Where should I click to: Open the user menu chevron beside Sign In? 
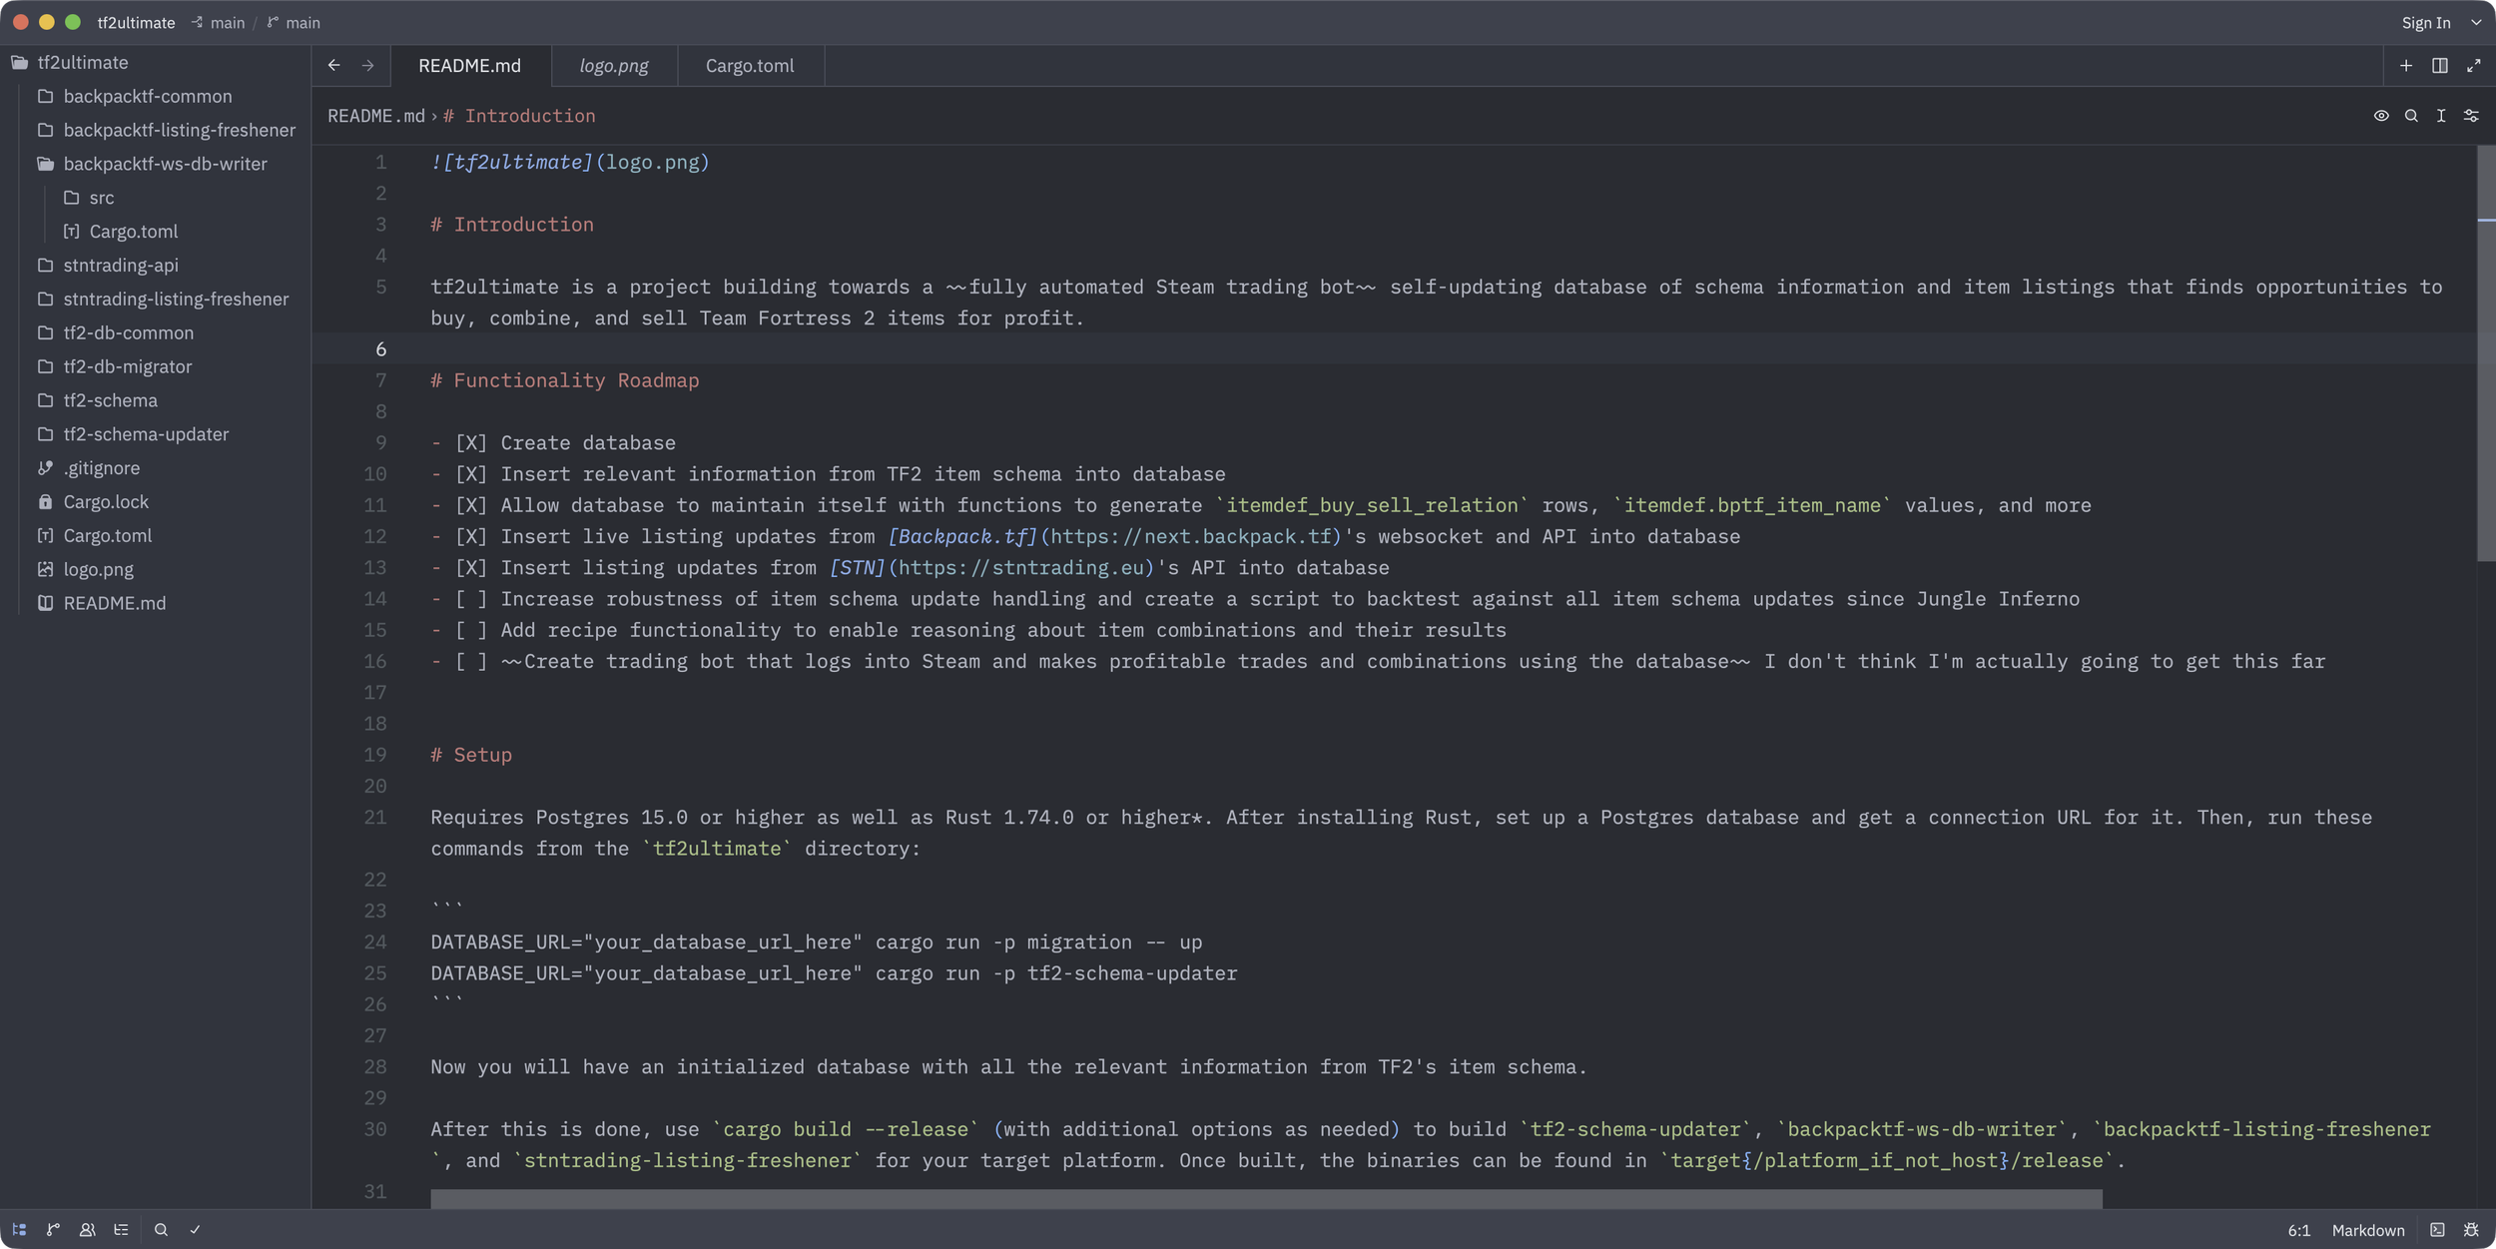2476,22
